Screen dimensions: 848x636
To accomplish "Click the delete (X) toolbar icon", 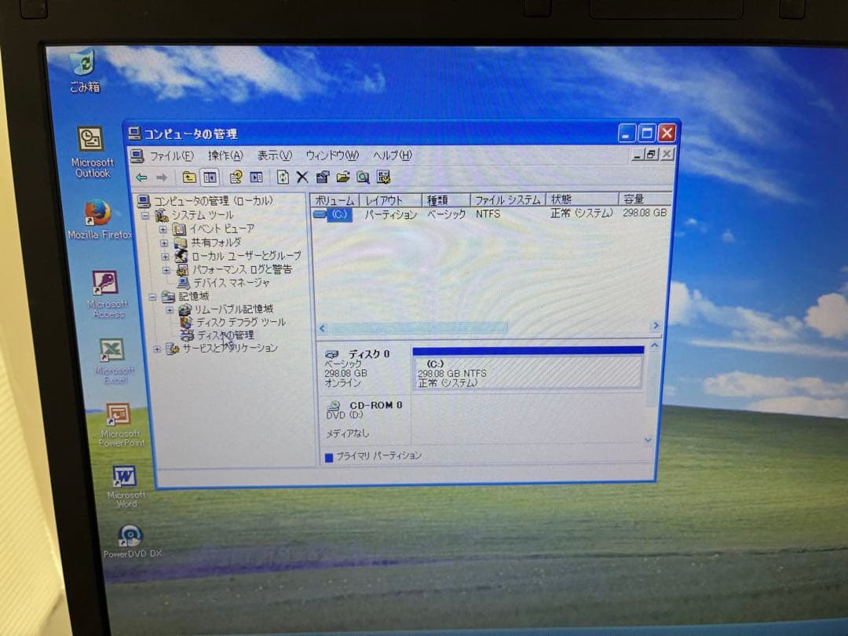I will pyautogui.click(x=302, y=177).
